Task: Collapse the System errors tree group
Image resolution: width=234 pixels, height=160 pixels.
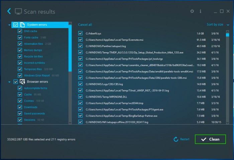Action: [x=9, y=25]
